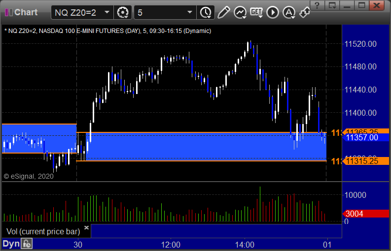Click the 11440.00 price axis label
The height and width of the screenshot is (251, 391).
pos(360,90)
